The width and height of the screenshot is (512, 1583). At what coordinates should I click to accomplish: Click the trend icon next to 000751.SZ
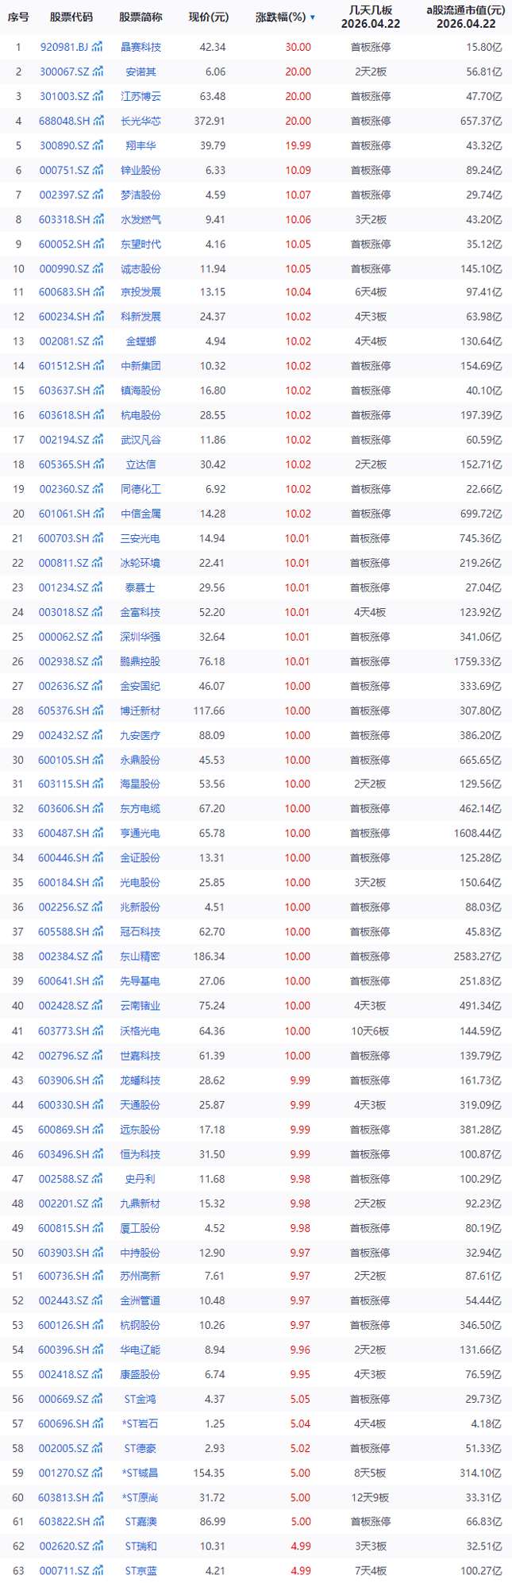98,171
